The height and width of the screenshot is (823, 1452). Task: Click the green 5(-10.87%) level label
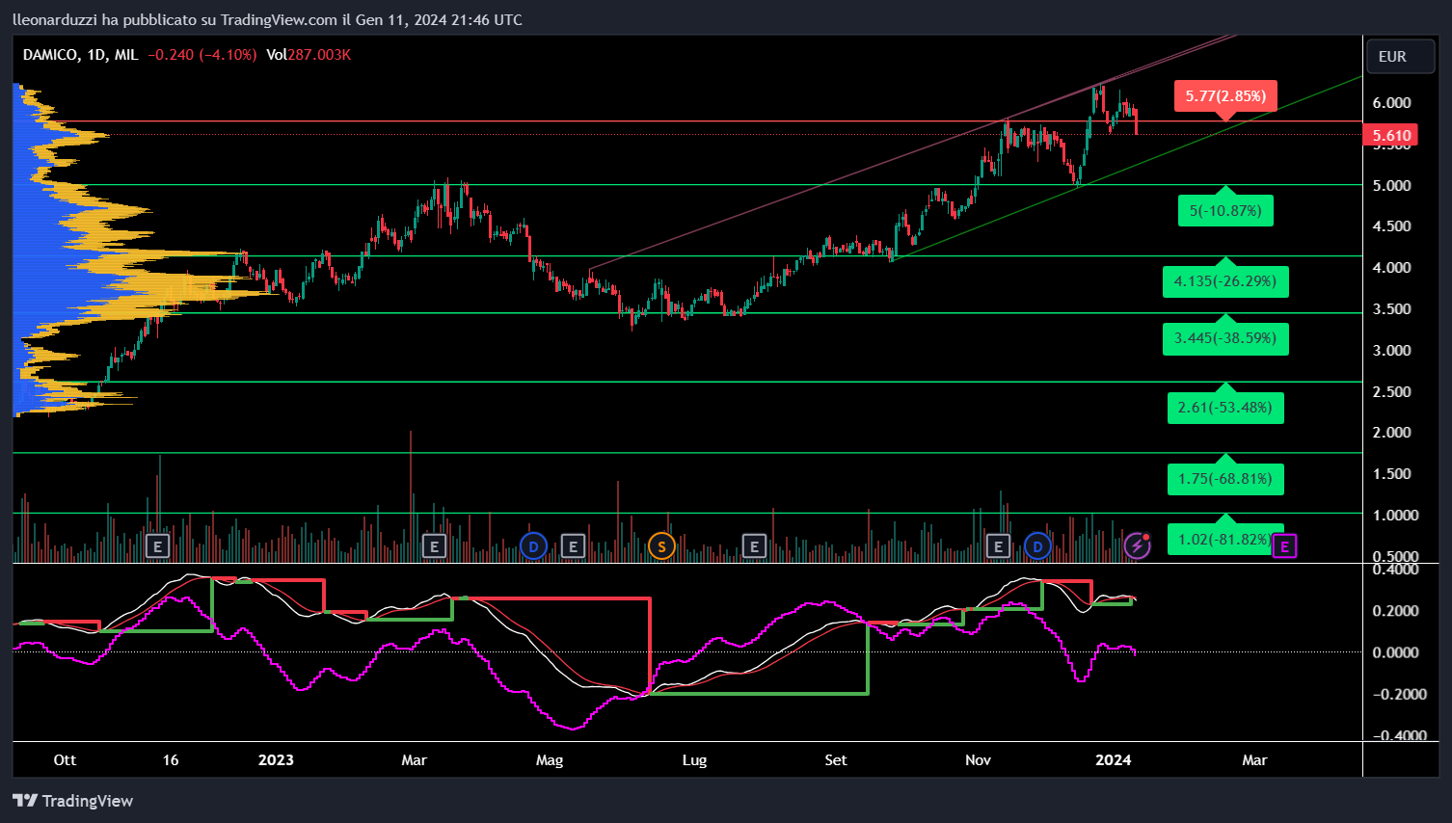coord(1225,211)
